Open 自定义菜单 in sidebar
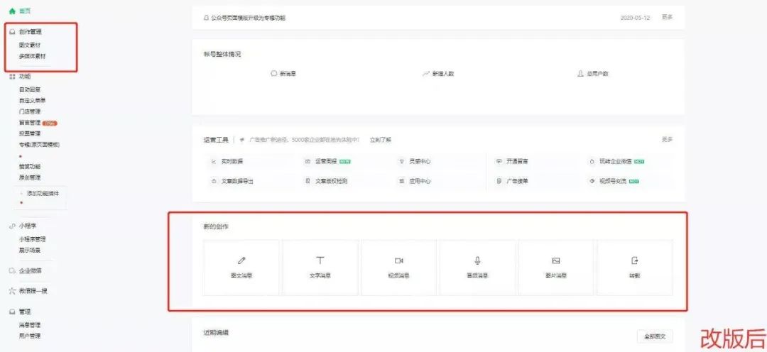 click(x=32, y=100)
